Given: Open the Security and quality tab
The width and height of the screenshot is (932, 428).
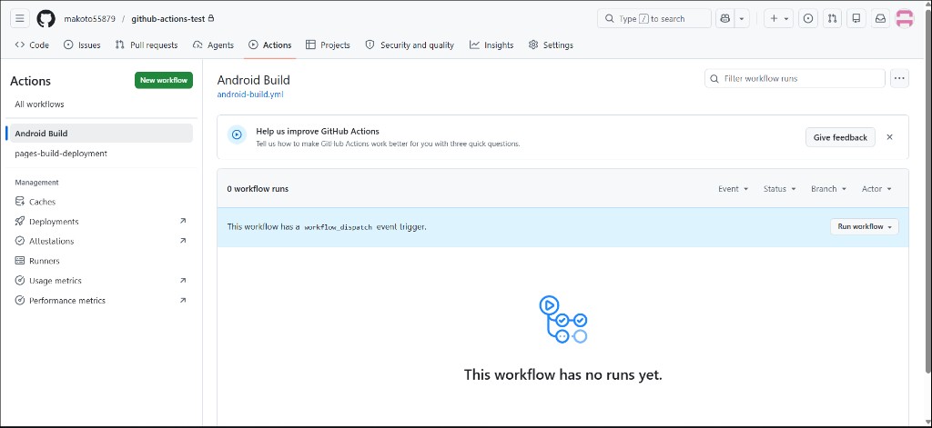Looking at the screenshot, I should [410, 45].
